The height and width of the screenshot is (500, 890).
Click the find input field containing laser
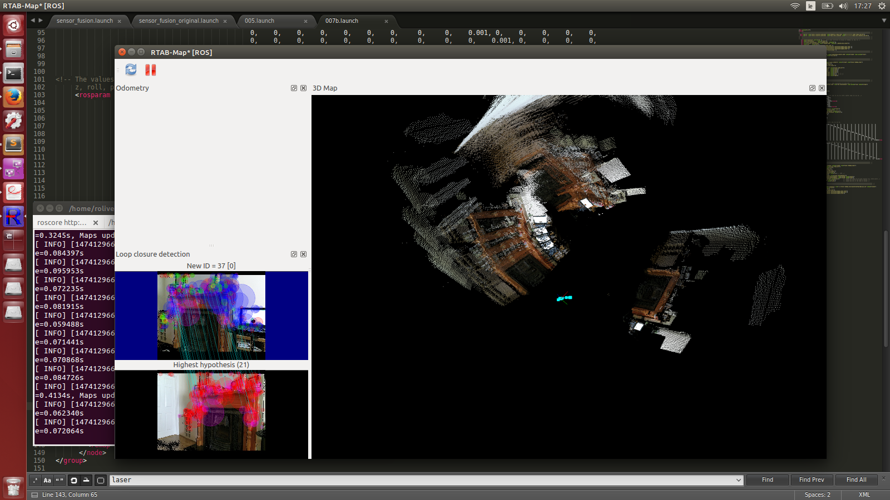[423, 480]
